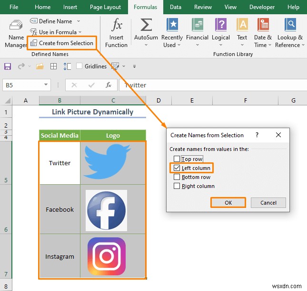Select the Twitter logo picture

pyautogui.click(x=107, y=161)
